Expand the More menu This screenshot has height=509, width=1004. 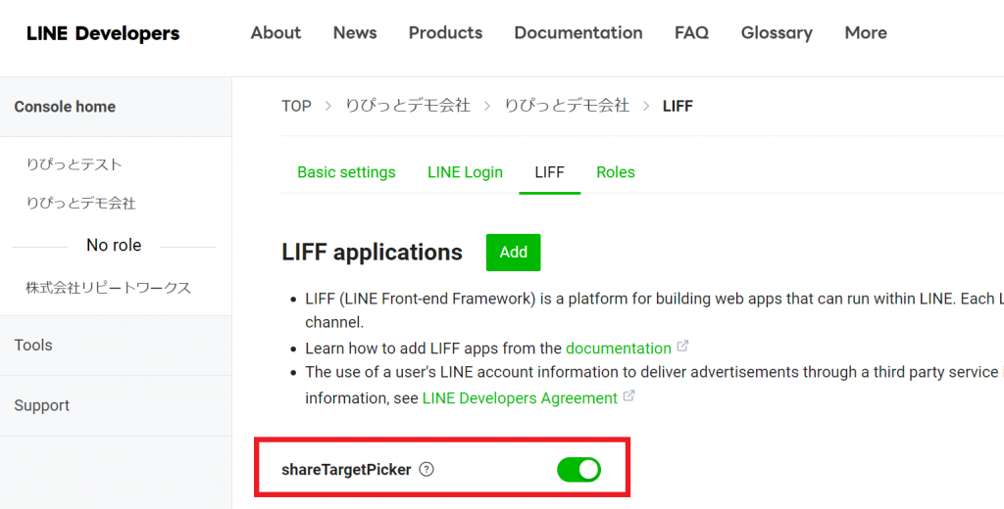(x=866, y=32)
